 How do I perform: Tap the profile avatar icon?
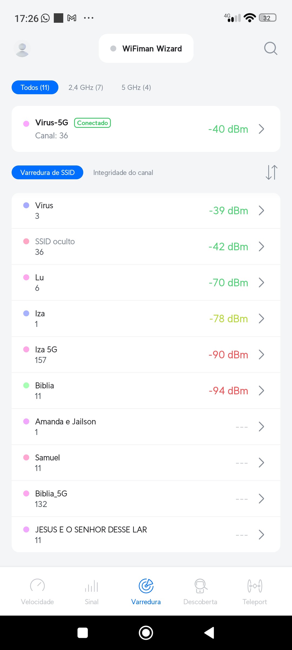pos(22,48)
